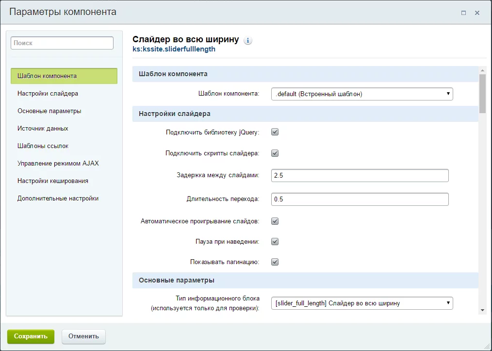This screenshot has height=351, width=492.
Task: Select Источник данных in sidebar
Action: coord(43,128)
